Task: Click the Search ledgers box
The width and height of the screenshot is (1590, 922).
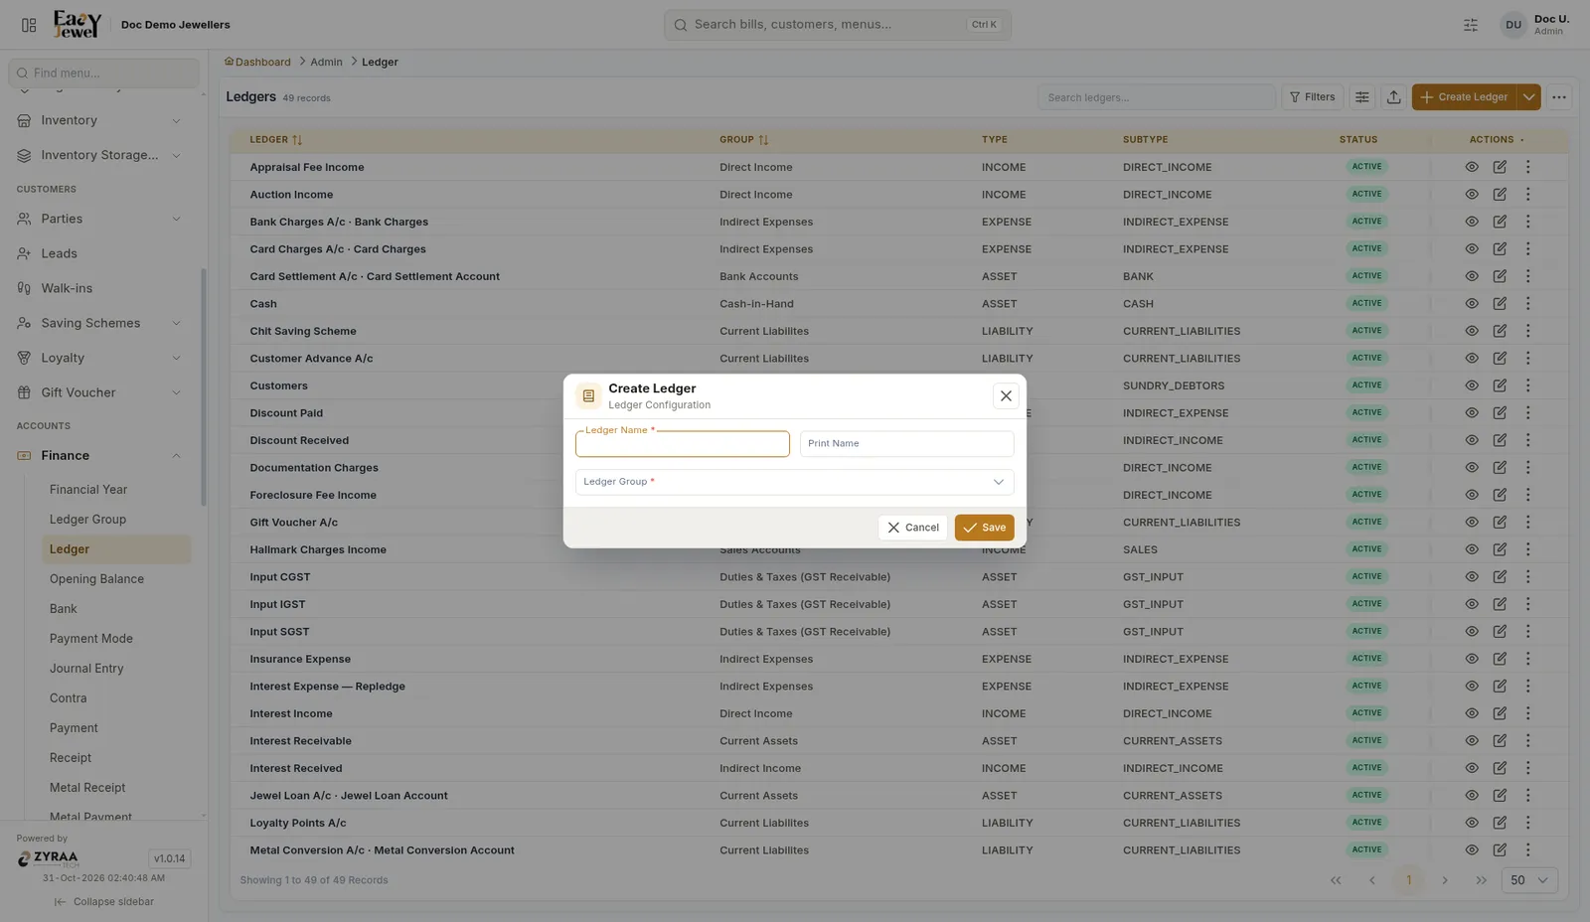Action: pyautogui.click(x=1157, y=97)
